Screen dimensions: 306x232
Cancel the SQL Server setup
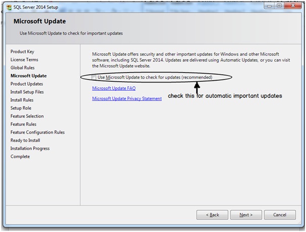coord(280,215)
